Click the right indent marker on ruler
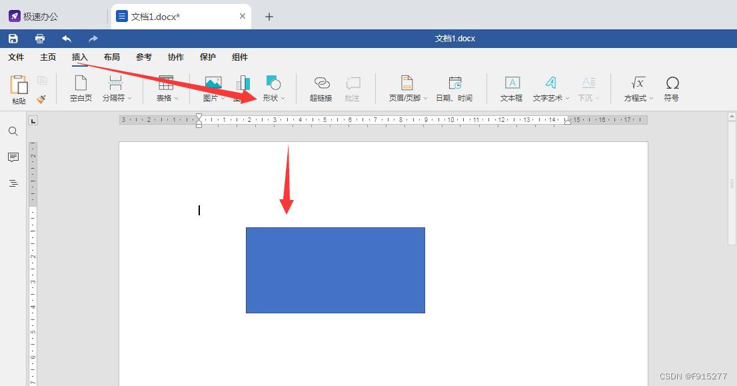737x386 pixels. click(568, 122)
